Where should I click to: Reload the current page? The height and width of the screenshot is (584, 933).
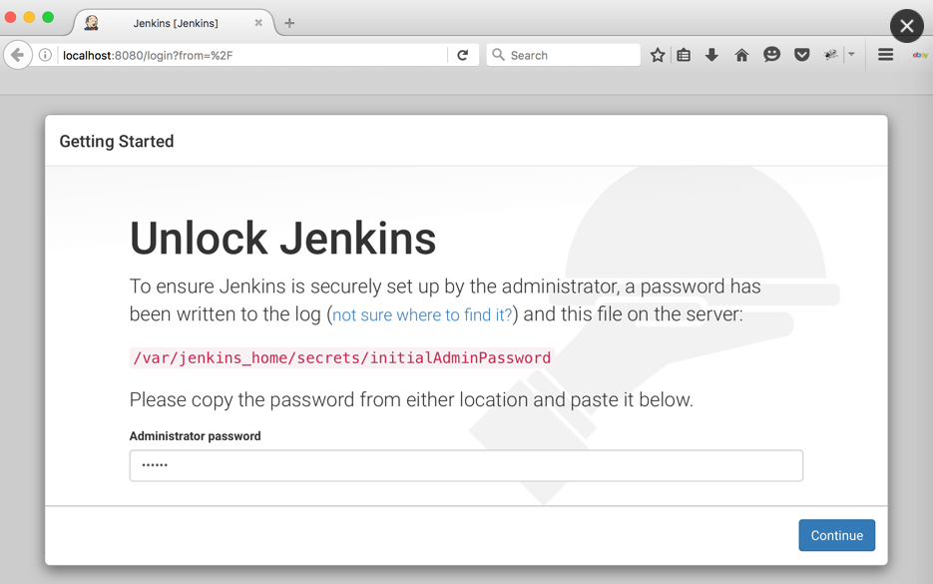tap(462, 55)
